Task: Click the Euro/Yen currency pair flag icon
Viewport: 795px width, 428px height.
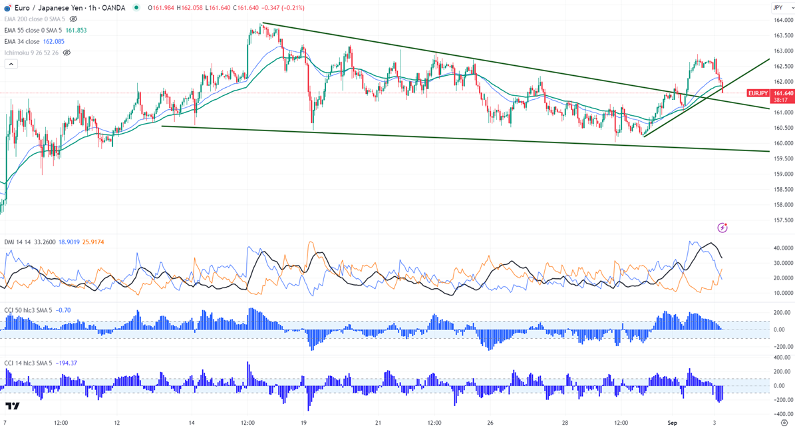Action: click(x=7, y=8)
